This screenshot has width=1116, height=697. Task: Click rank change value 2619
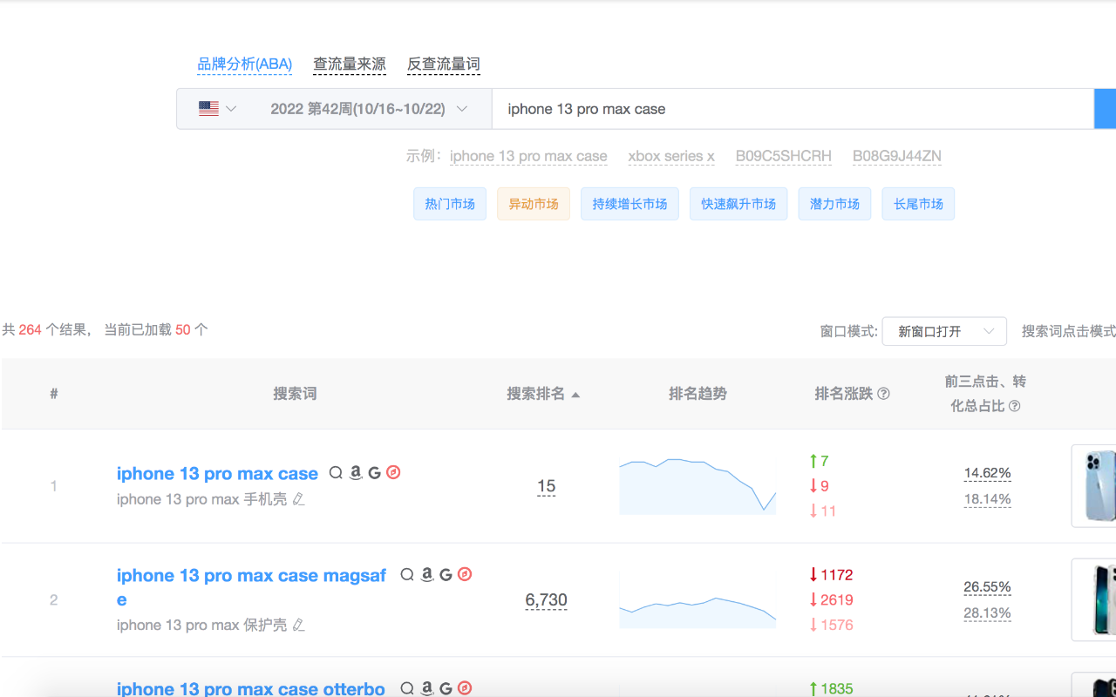tap(831, 600)
